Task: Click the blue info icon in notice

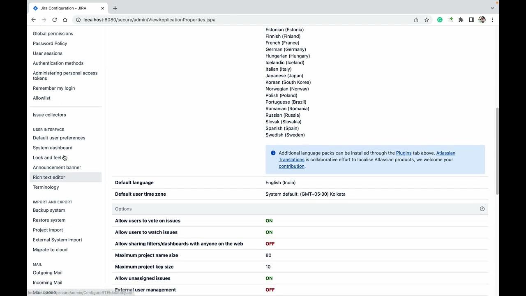Action: pyautogui.click(x=273, y=153)
